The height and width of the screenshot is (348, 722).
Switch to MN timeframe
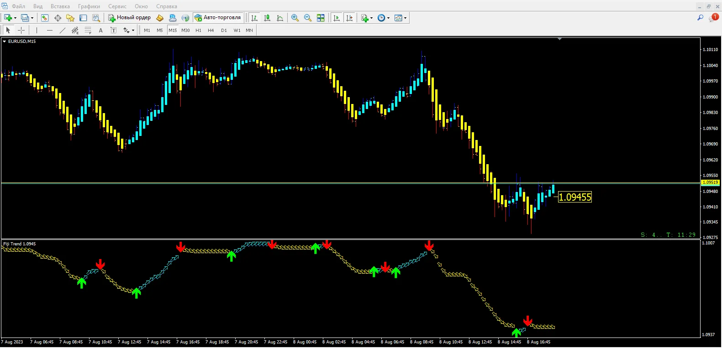point(249,30)
